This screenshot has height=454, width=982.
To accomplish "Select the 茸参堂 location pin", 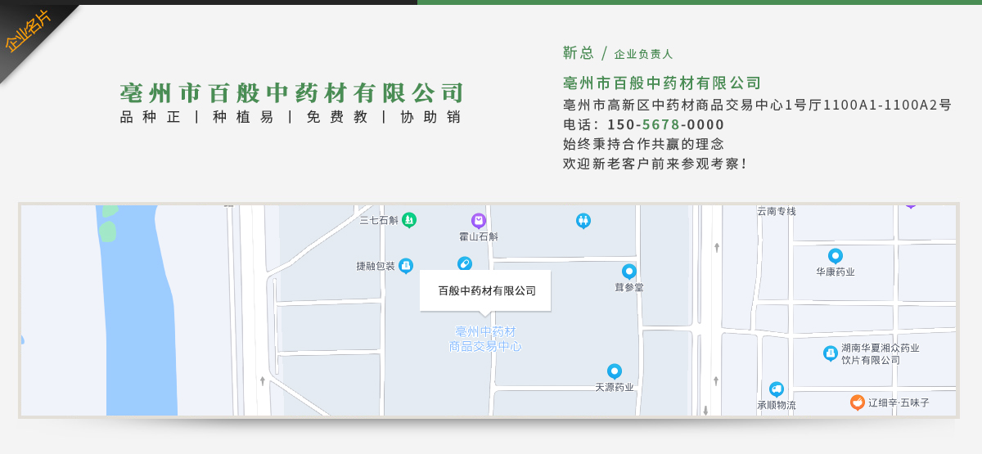I will [x=628, y=271].
